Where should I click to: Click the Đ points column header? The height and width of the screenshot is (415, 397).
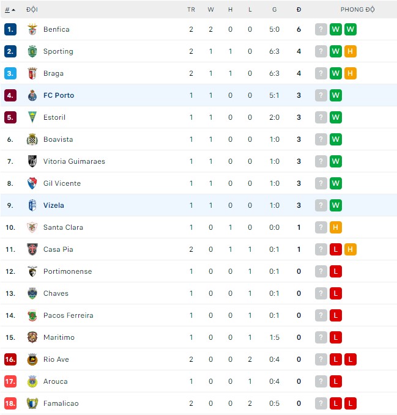coord(299,10)
